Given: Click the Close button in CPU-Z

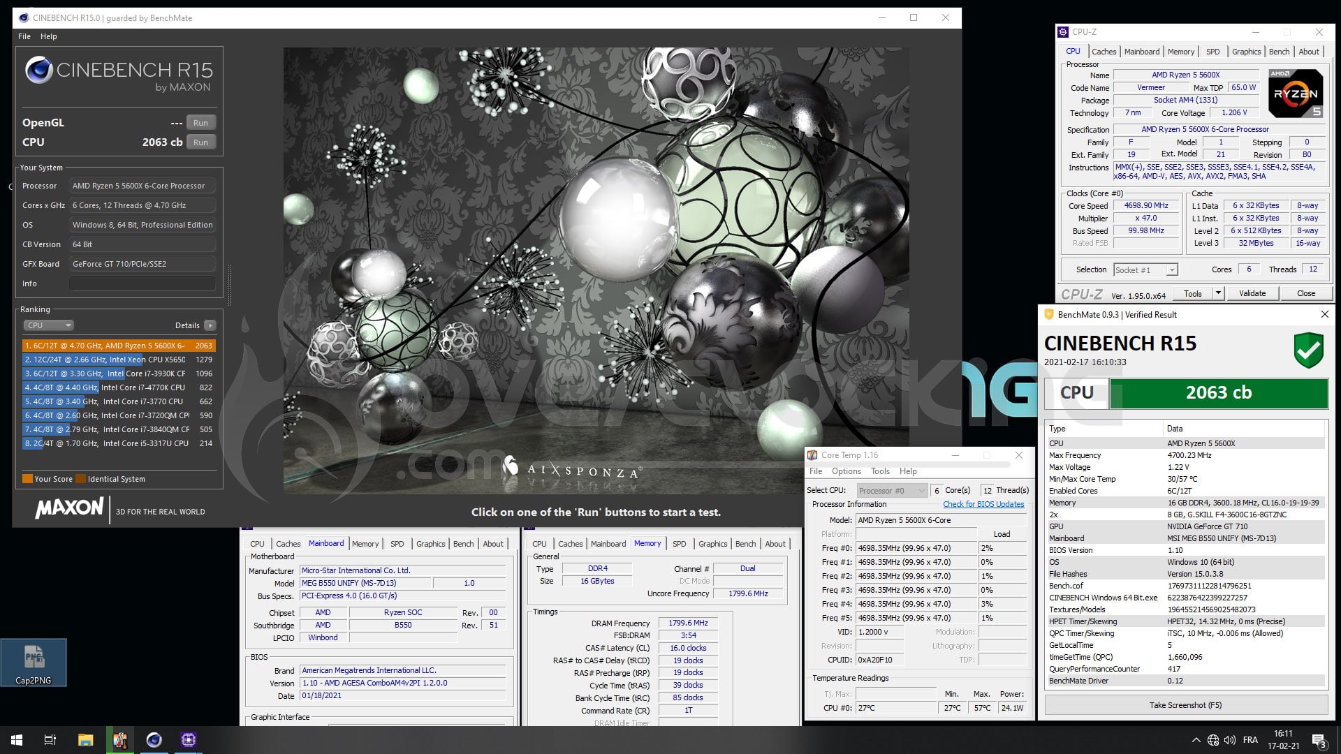Looking at the screenshot, I should tap(1305, 293).
